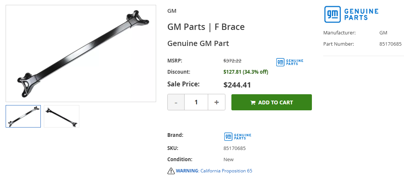Click the quantity input field
404x181 pixels.
196,102
